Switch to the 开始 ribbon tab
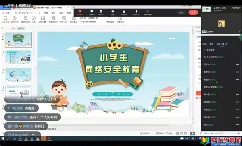 tap(46, 13)
